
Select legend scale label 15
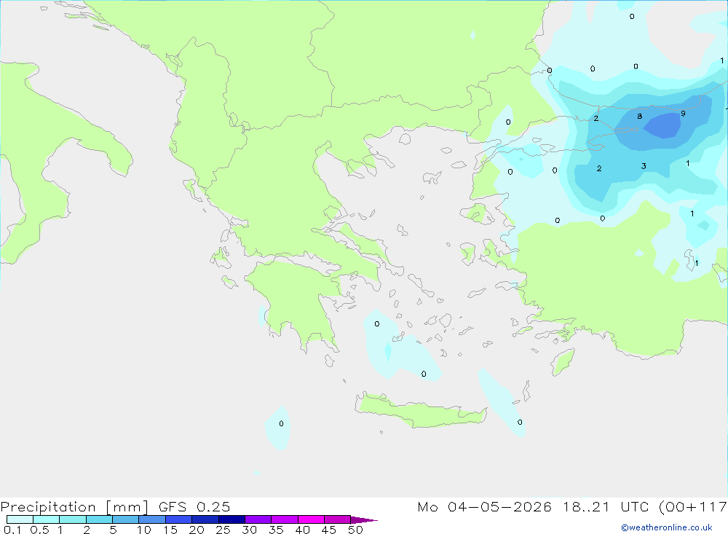[x=170, y=530]
